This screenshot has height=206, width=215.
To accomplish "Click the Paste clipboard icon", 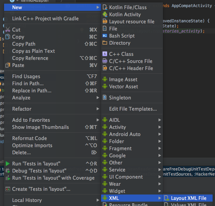I will pos(8,65).
